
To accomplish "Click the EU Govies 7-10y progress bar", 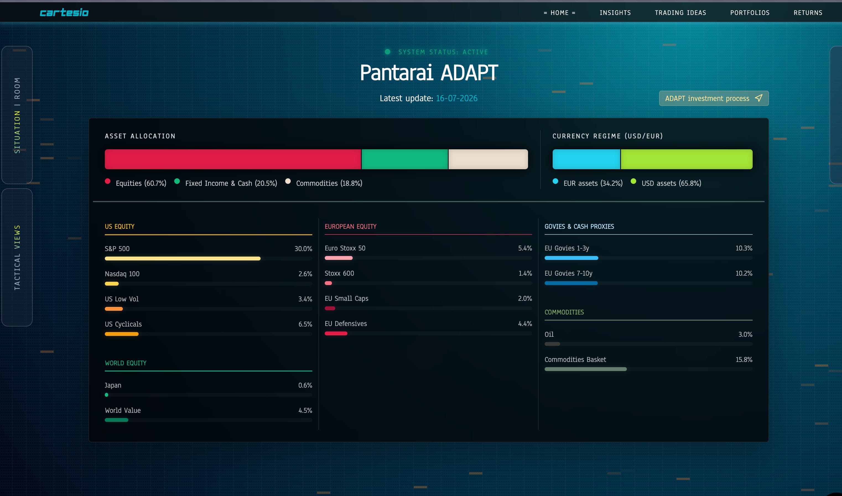I will pyautogui.click(x=648, y=283).
